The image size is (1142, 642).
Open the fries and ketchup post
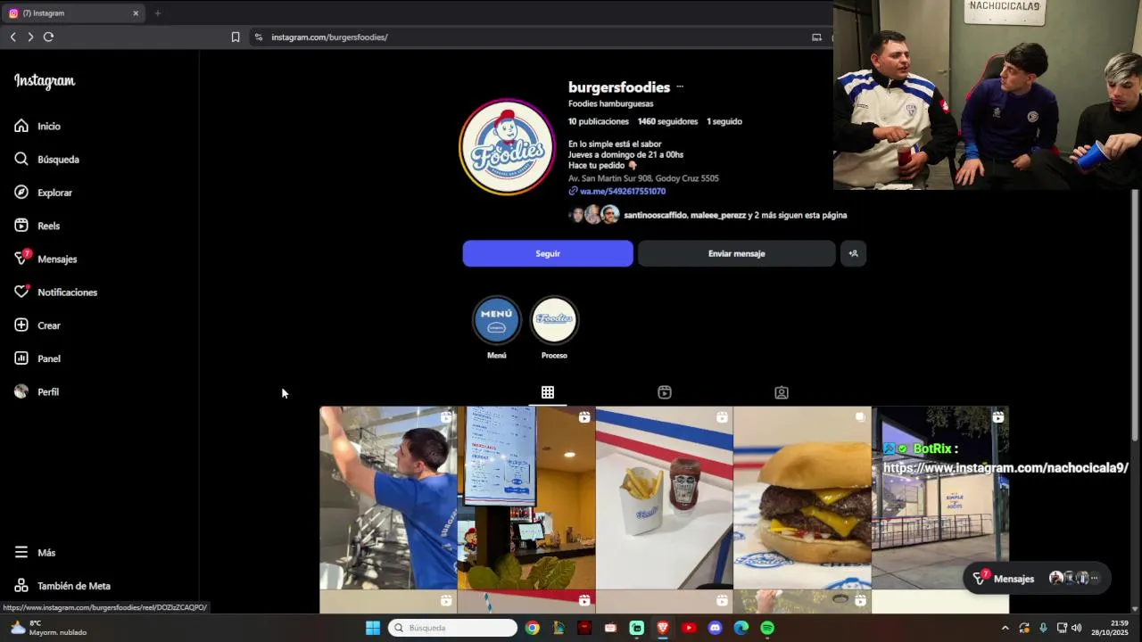click(664, 498)
